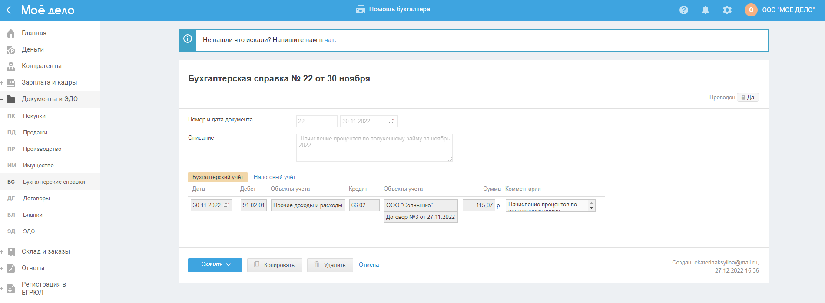The height and width of the screenshot is (303, 825).
Task: Click the Зарплата и кадры card icon
Action: click(11, 82)
